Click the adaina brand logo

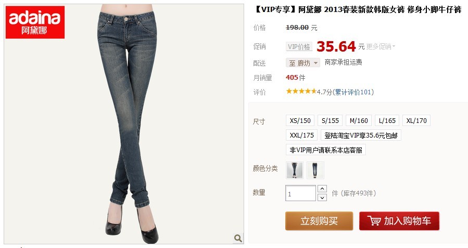35,22
